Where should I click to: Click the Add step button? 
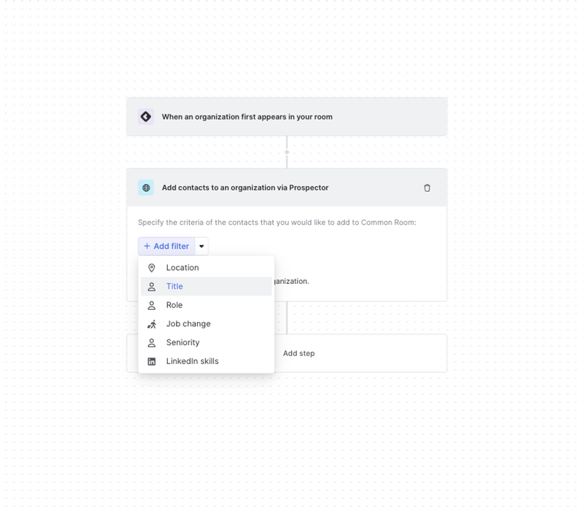(298, 353)
